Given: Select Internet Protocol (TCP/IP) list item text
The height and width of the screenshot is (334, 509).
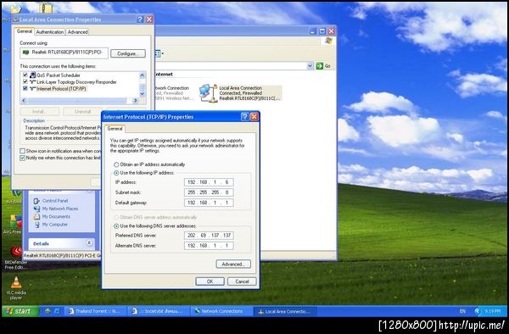Looking at the screenshot, I should [61, 88].
